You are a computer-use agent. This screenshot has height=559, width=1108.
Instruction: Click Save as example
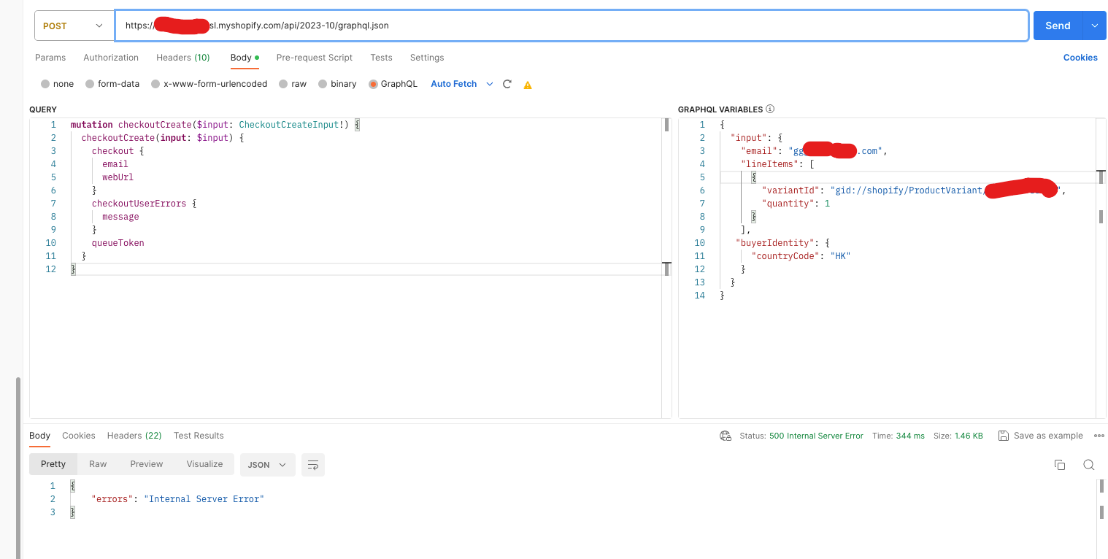pos(1041,436)
